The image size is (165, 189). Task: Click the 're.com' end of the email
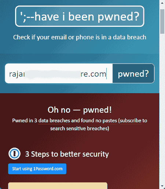93,74
